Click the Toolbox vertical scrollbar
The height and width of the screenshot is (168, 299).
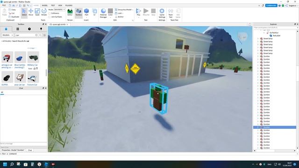(46, 72)
